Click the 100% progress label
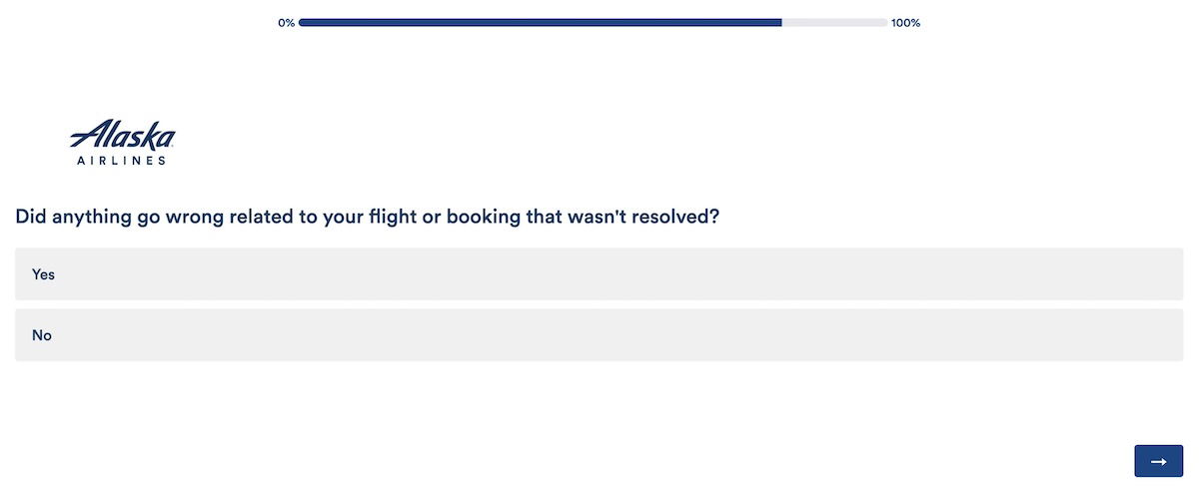Viewport: 1199px width, 486px height. 905,23
